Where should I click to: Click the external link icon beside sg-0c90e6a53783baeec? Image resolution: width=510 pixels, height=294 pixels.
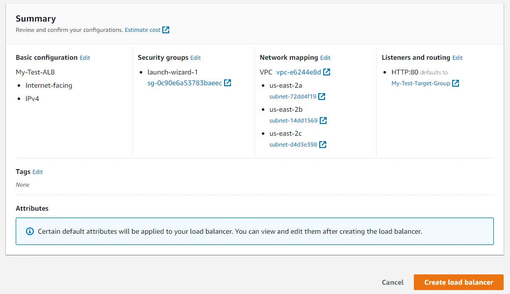tap(227, 82)
